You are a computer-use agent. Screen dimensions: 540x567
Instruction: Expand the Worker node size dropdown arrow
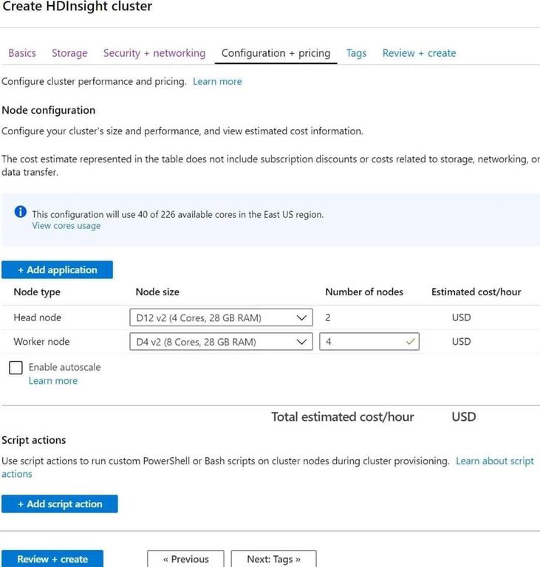(301, 342)
